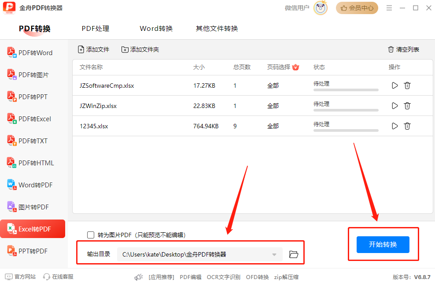Contact 在线客服 support
This screenshot has height=283, width=435.
tap(58, 277)
